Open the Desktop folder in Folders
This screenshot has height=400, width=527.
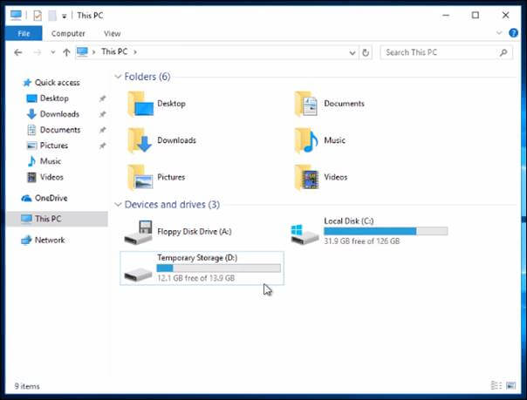coord(157,104)
